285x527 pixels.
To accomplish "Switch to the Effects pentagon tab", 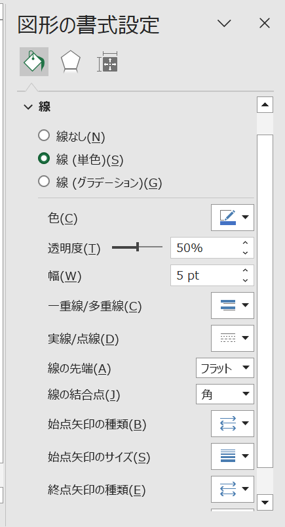I will pos(71,62).
